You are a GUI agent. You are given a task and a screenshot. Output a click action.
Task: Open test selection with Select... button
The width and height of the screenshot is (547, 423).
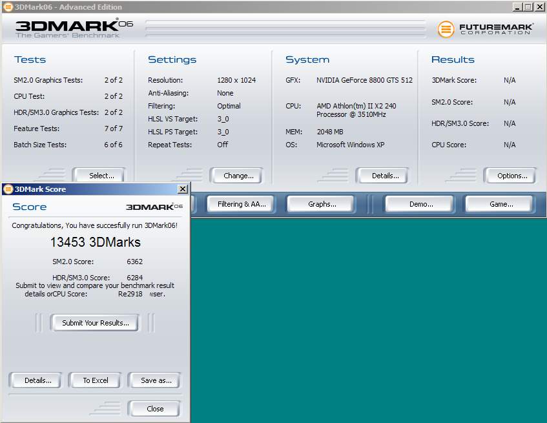click(101, 176)
